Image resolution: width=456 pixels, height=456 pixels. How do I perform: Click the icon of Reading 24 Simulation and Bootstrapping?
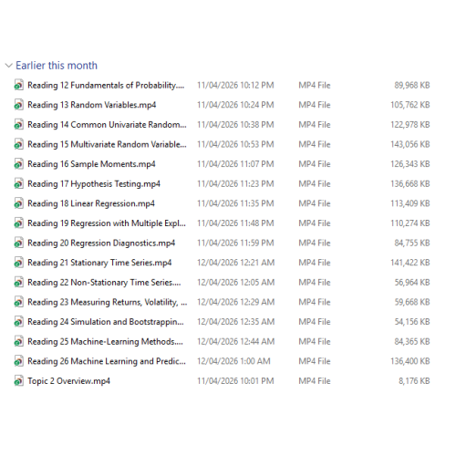tap(18, 322)
